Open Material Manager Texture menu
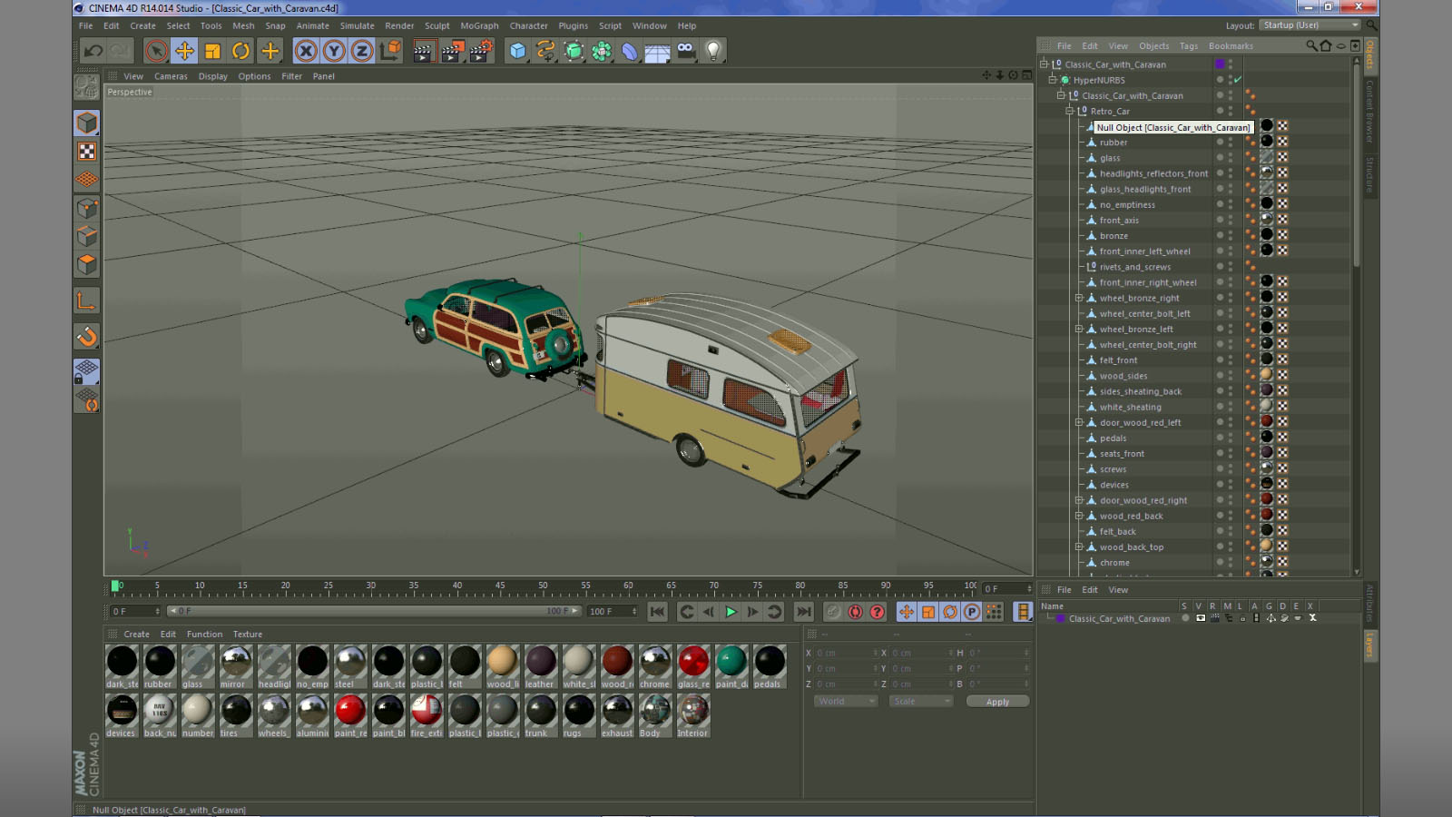This screenshot has width=1452, height=817. click(247, 635)
